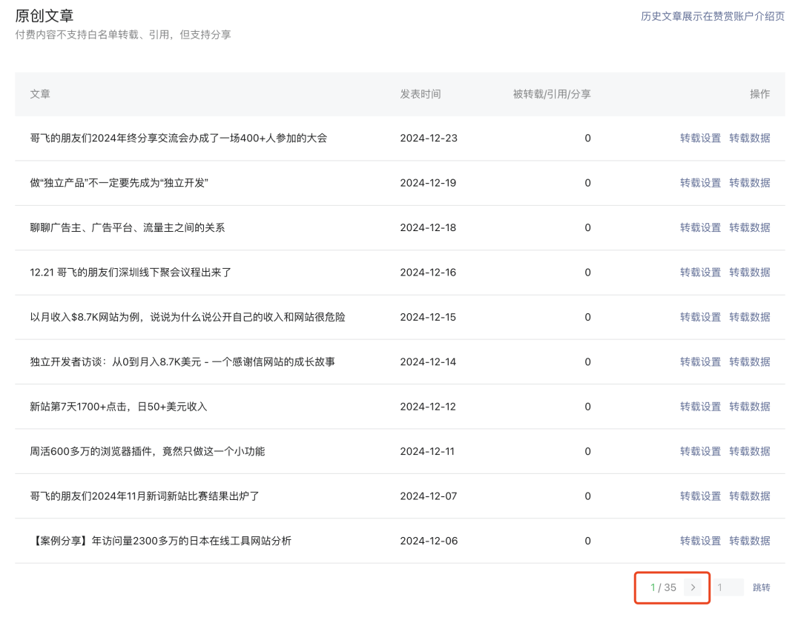
Task: Select article title starting 独立开发者访谈
Action: coord(182,362)
